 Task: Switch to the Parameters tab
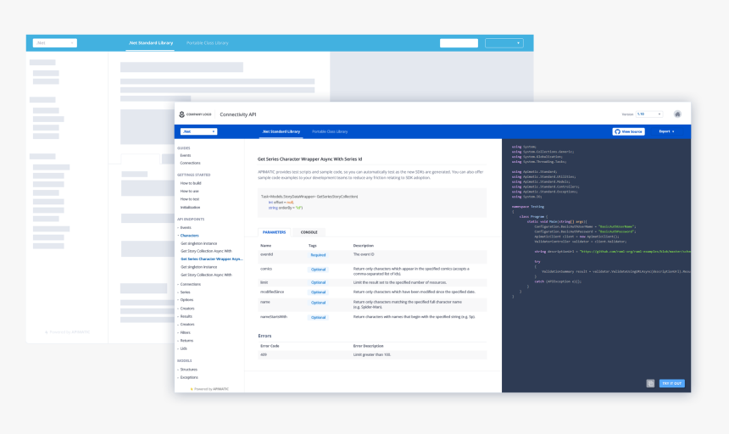[x=274, y=232]
